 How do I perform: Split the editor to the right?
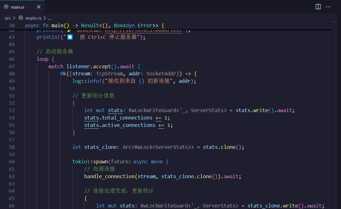click(x=318, y=7)
